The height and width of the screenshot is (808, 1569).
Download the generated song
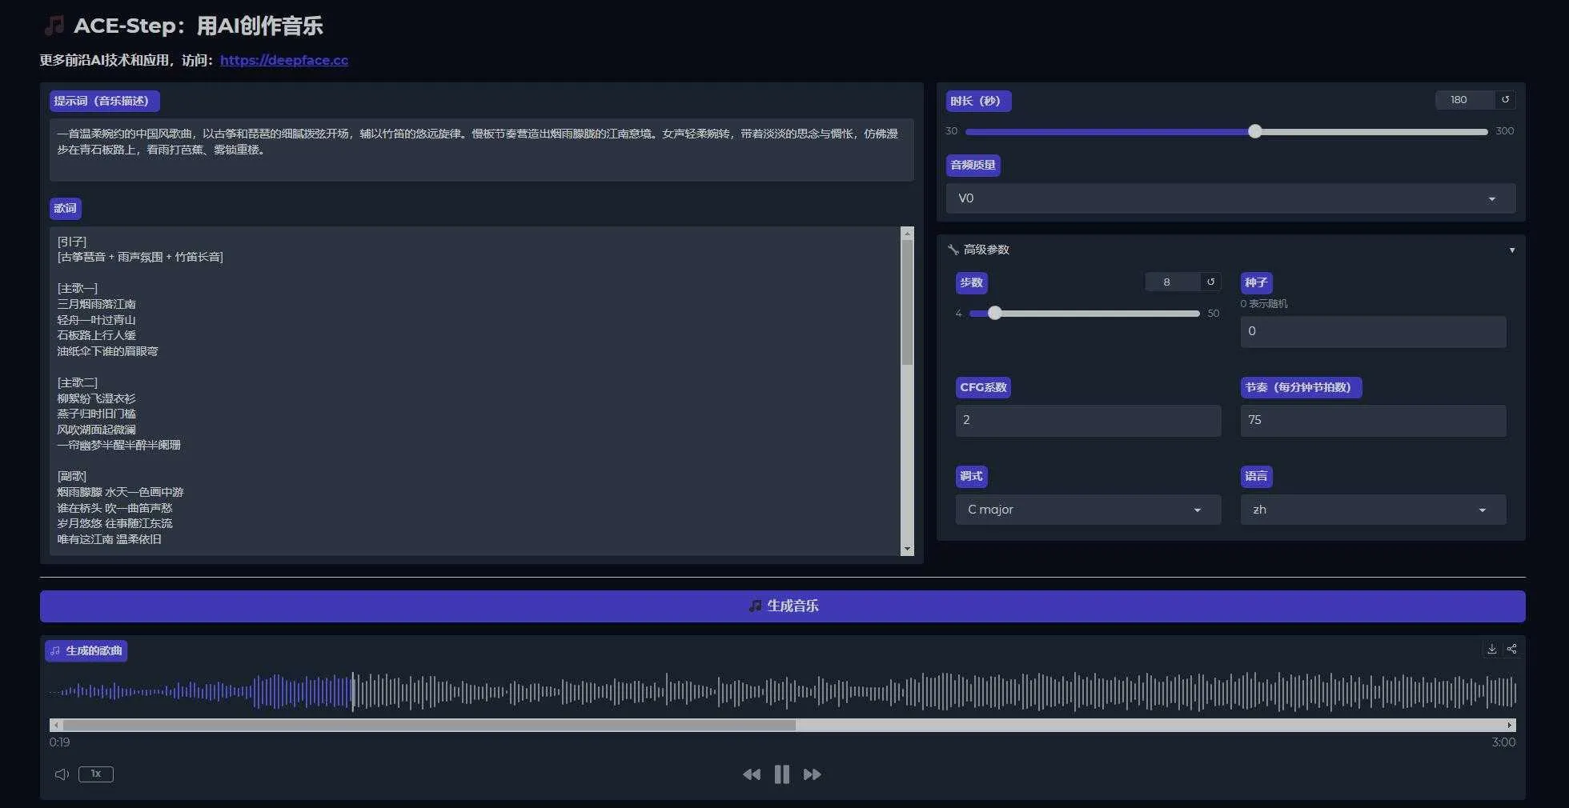[1491, 650]
